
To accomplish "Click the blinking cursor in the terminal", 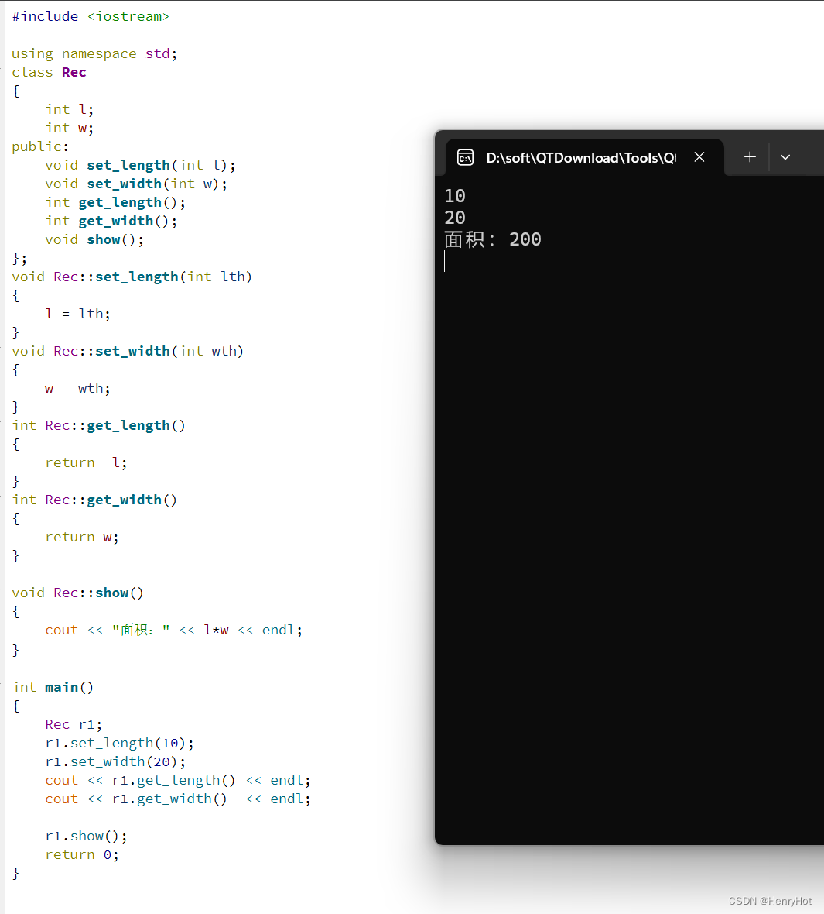I will tap(446, 261).
